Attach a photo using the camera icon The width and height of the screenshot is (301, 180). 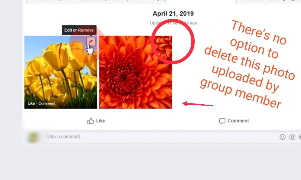click(292, 137)
